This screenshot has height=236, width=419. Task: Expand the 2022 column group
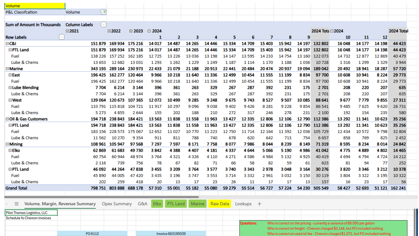coord(109,31)
